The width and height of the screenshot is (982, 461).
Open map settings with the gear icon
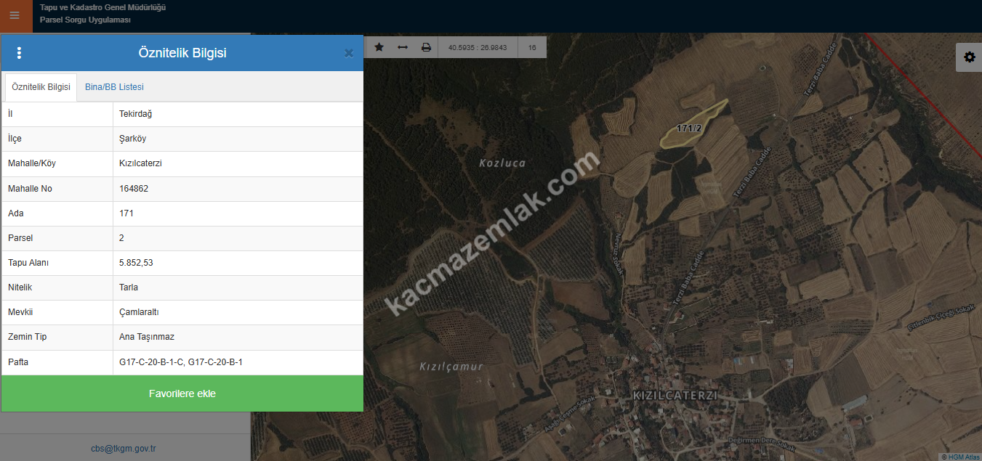(x=969, y=57)
